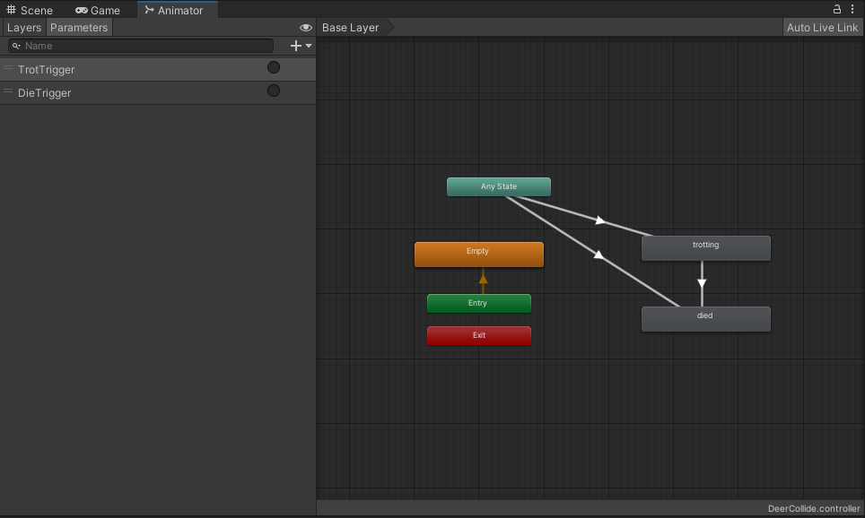Click the DeerCollide.controller file label

point(814,509)
